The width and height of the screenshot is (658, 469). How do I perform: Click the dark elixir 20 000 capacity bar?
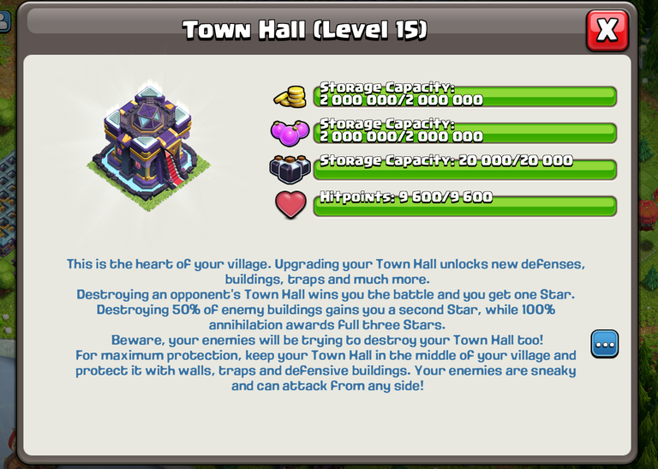465,169
